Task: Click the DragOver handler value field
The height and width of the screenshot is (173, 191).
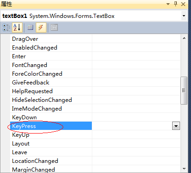Action: [136, 39]
